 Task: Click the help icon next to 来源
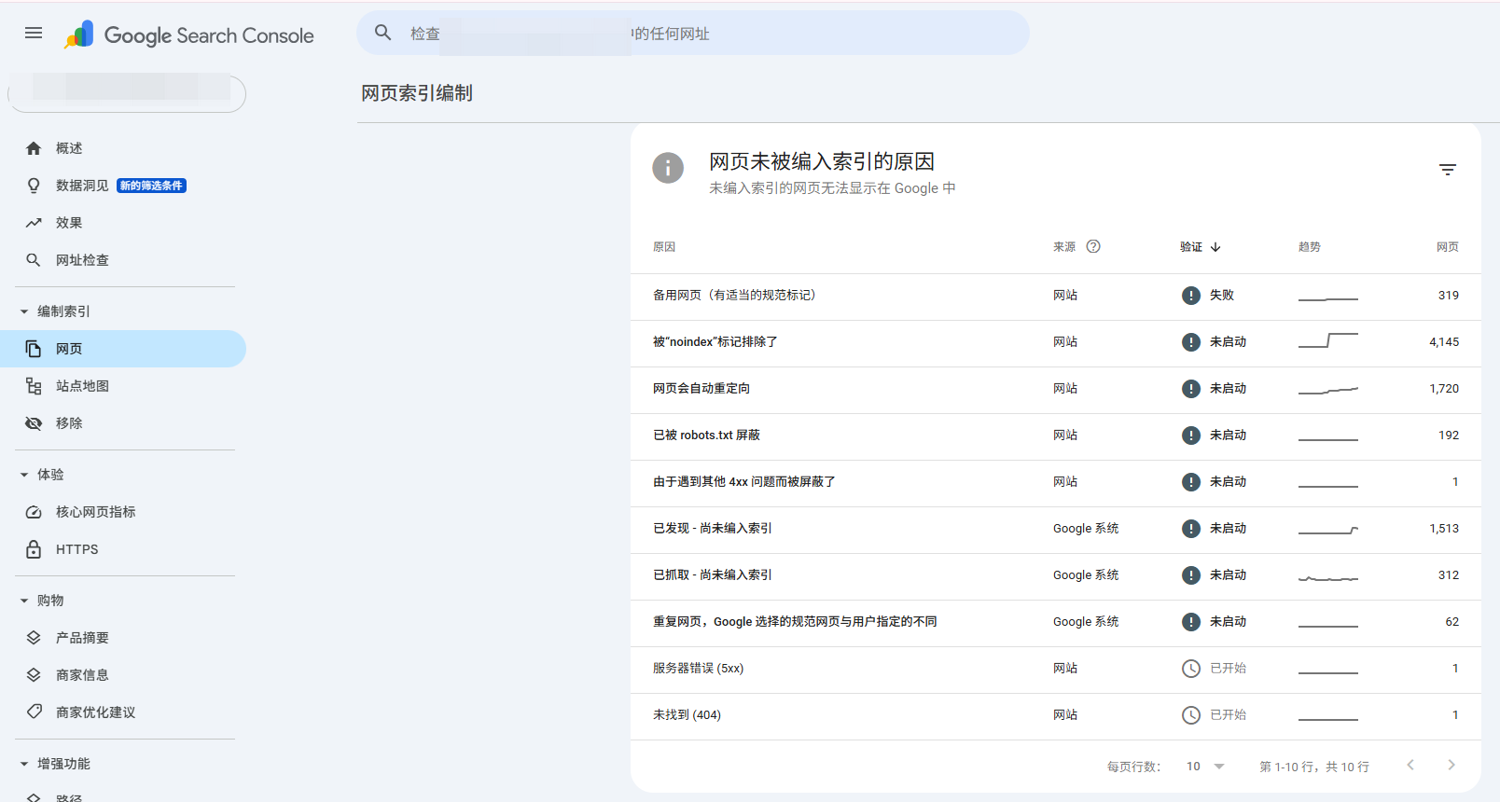1093,247
